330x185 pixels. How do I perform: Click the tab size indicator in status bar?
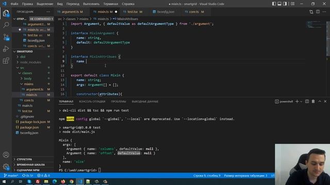pos(245,175)
